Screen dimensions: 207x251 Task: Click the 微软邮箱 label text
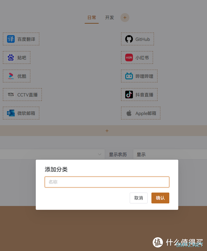26,113
